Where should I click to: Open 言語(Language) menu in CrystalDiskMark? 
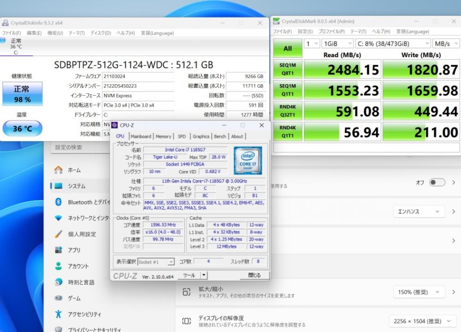413,31
